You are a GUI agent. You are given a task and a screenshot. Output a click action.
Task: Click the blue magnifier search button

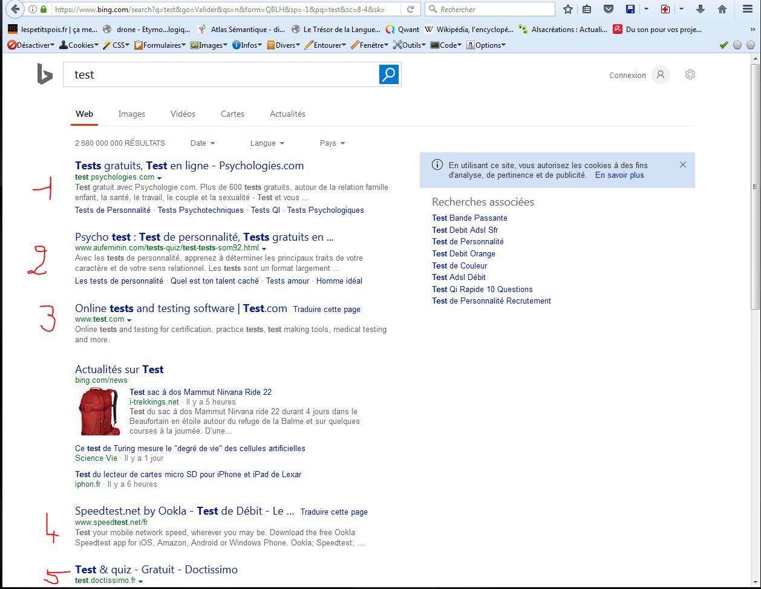click(x=389, y=74)
